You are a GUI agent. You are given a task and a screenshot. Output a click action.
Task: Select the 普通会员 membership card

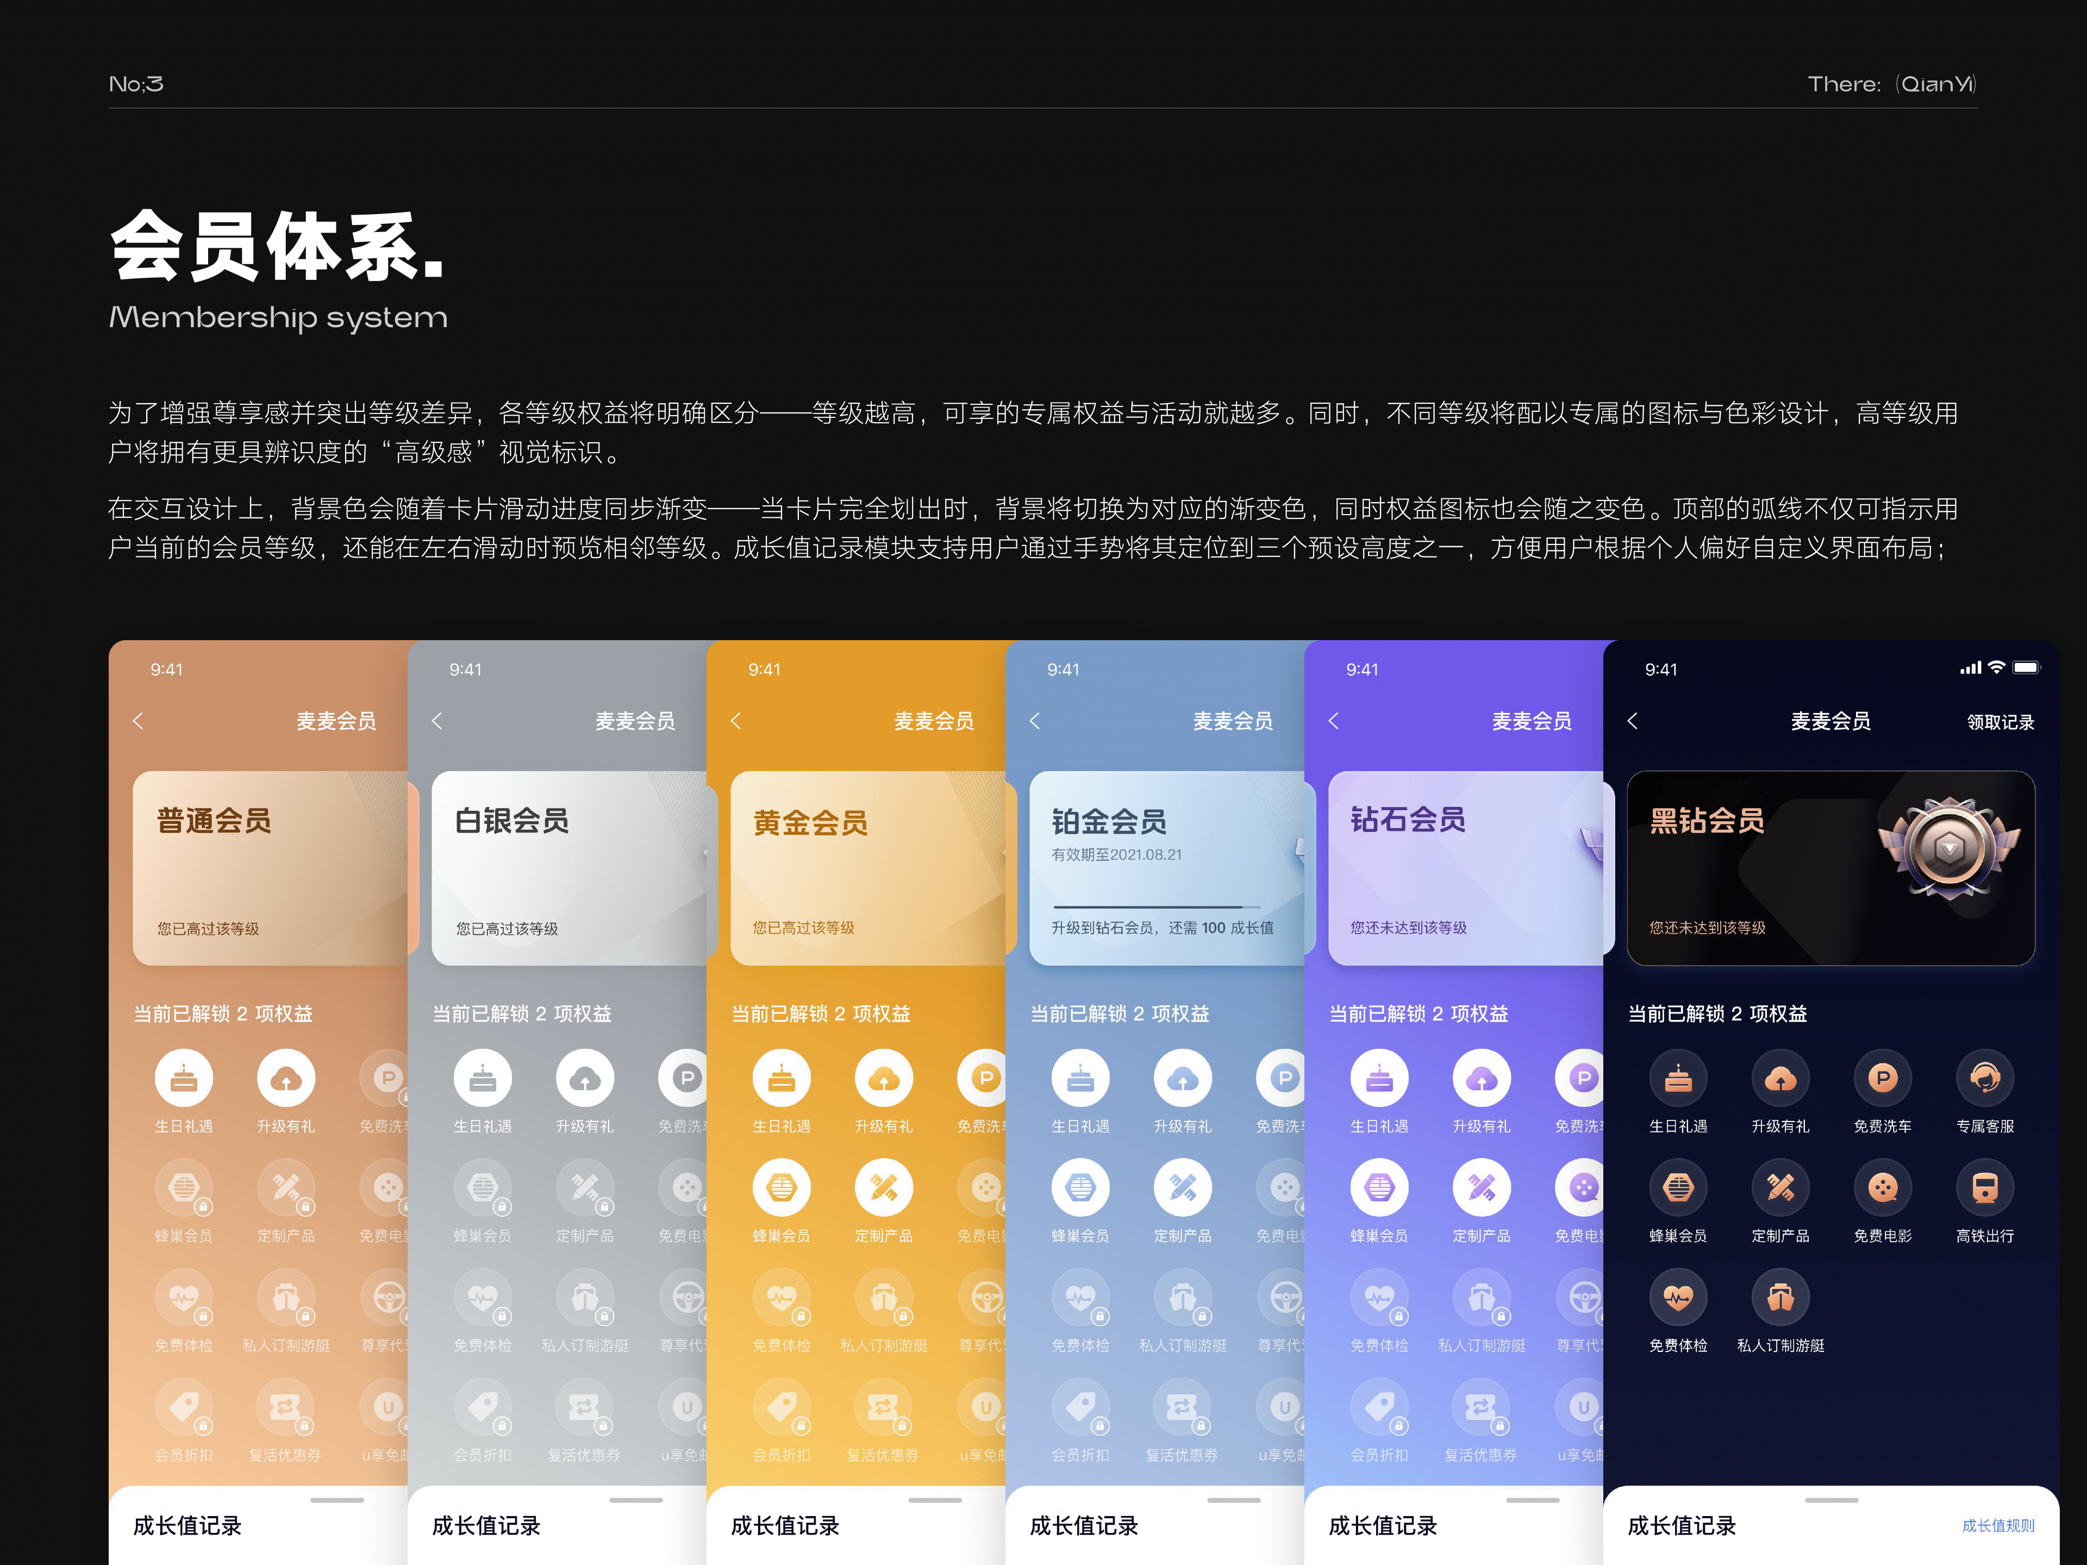[270, 868]
